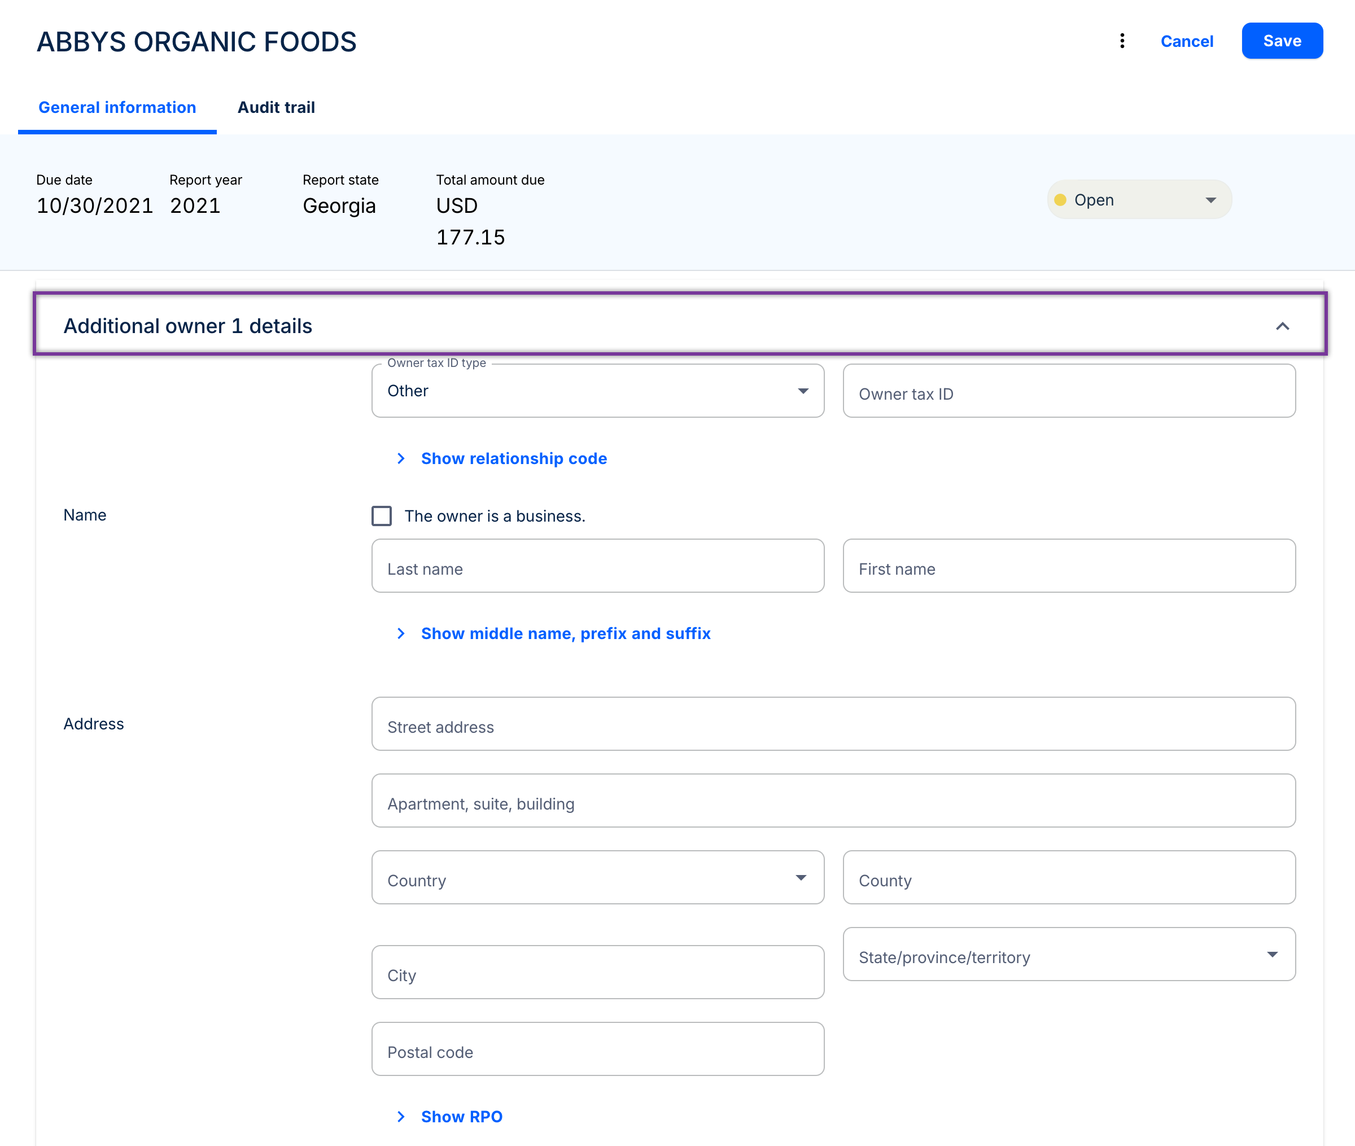Image resolution: width=1355 pixels, height=1146 pixels.
Task: Click chevron icon beside Show RPO
Action: (x=401, y=1117)
